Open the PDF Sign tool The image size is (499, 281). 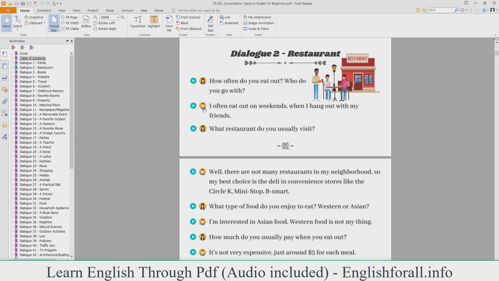pyautogui.click(x=211, y=23)
